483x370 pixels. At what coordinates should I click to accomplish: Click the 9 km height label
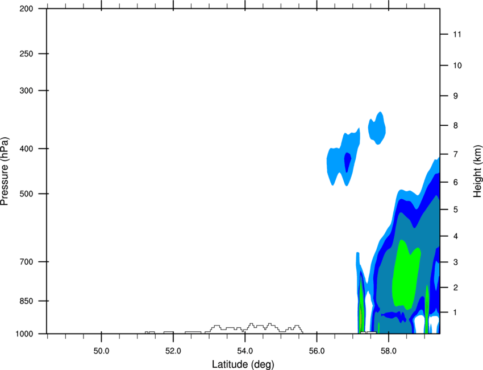456,96
